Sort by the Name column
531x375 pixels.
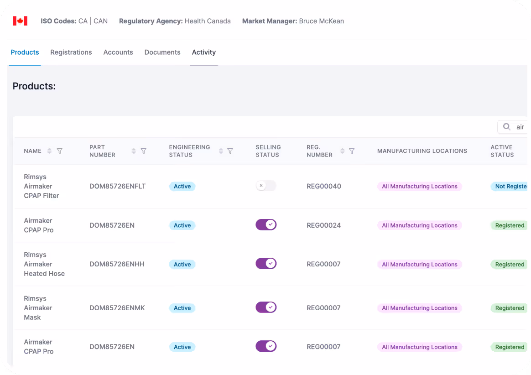(x=49, y=151)
